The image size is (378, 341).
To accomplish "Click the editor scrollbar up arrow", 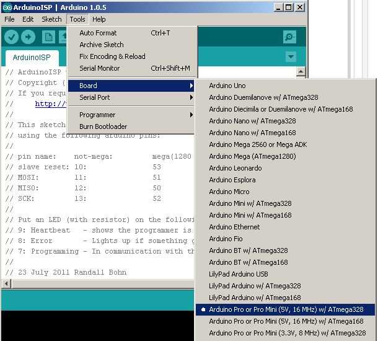I will tap(301, 72).
